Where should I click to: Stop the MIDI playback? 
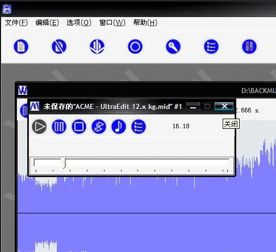pyautogui.click(x=79, y=127)
